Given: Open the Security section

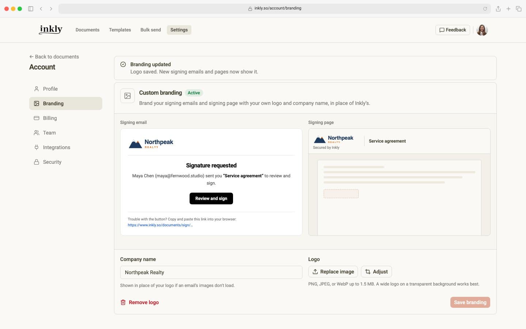Looking at the screenshot, I should (66, 162).
